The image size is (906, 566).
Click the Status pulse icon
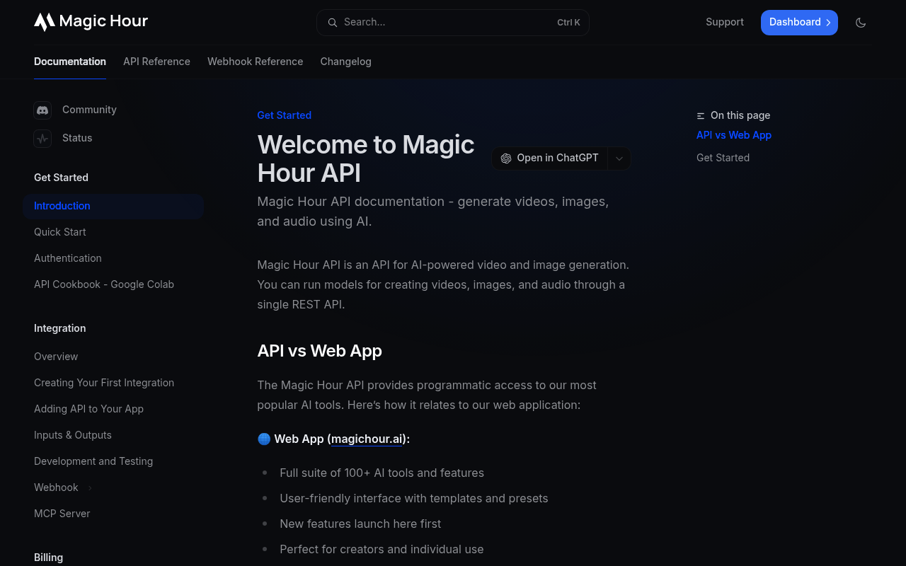pyautogui.click(x=42, y=138)
